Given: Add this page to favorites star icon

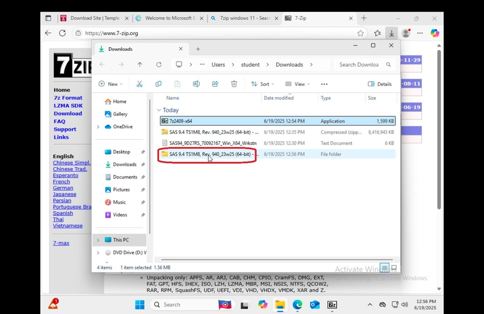Looking at the screenshot, I should point(360,33).
